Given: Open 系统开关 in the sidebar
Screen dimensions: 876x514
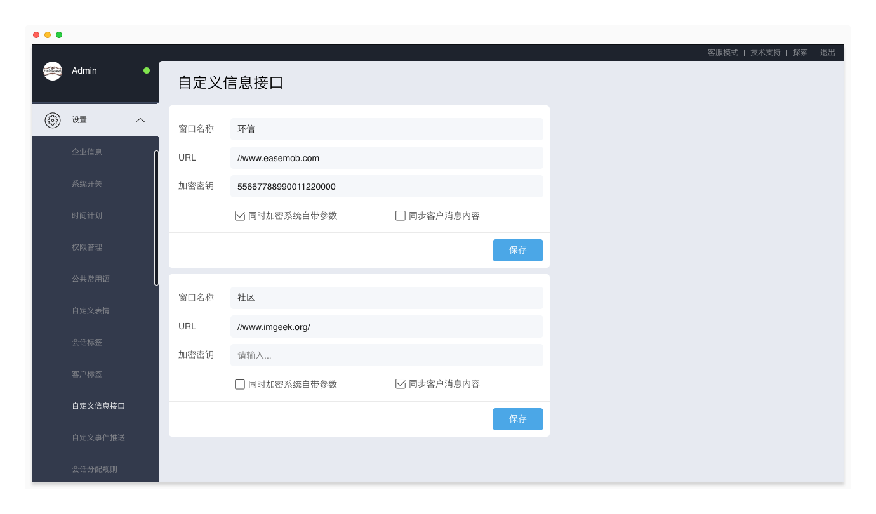Looking at the screenshot, I should tap(87, 184).
